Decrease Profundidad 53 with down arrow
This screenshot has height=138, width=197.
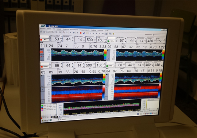click(61, 40)
